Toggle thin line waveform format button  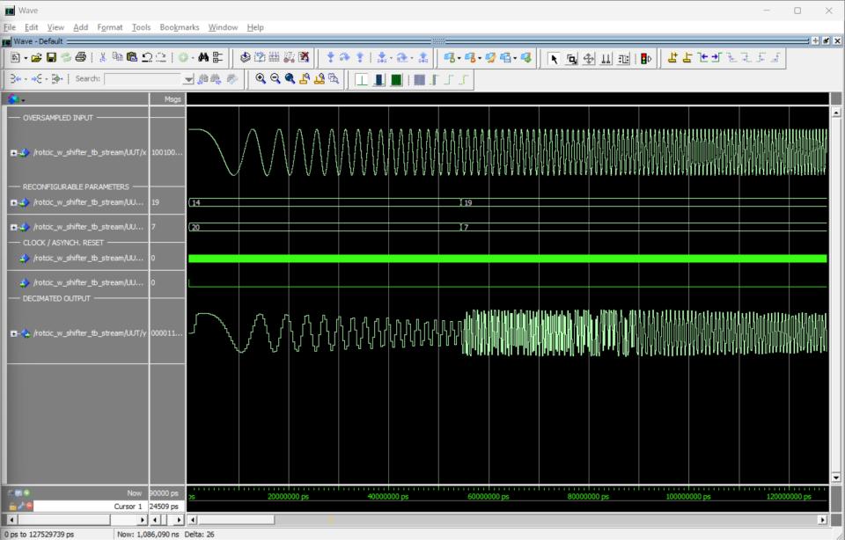click(x=362, y=80)
